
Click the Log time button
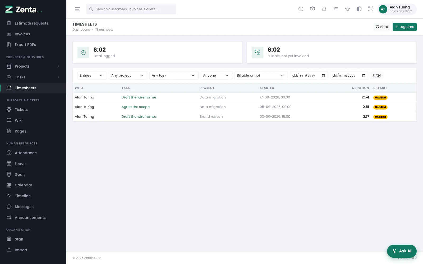pyautogui.click(x=404, y=27)
